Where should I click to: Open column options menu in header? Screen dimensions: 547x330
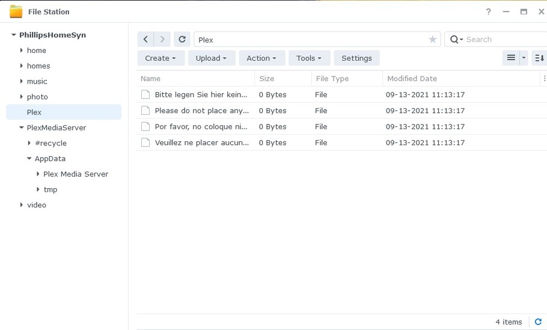(544, 79)
